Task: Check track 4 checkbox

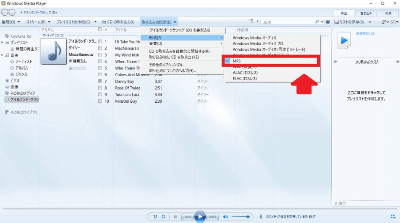Action: 100,62
